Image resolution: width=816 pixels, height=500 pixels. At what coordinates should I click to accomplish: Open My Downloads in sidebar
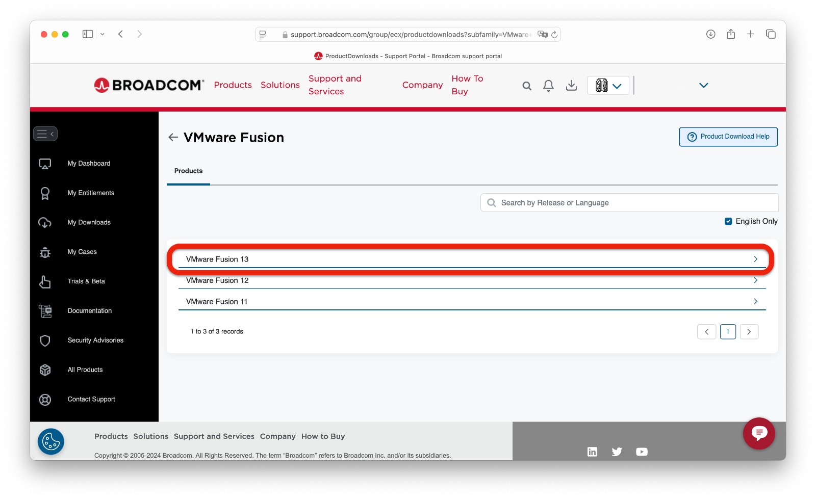(x=89, y=223)
